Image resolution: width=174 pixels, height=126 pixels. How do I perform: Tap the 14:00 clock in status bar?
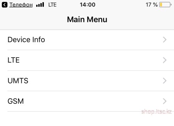tap(88, 5)
